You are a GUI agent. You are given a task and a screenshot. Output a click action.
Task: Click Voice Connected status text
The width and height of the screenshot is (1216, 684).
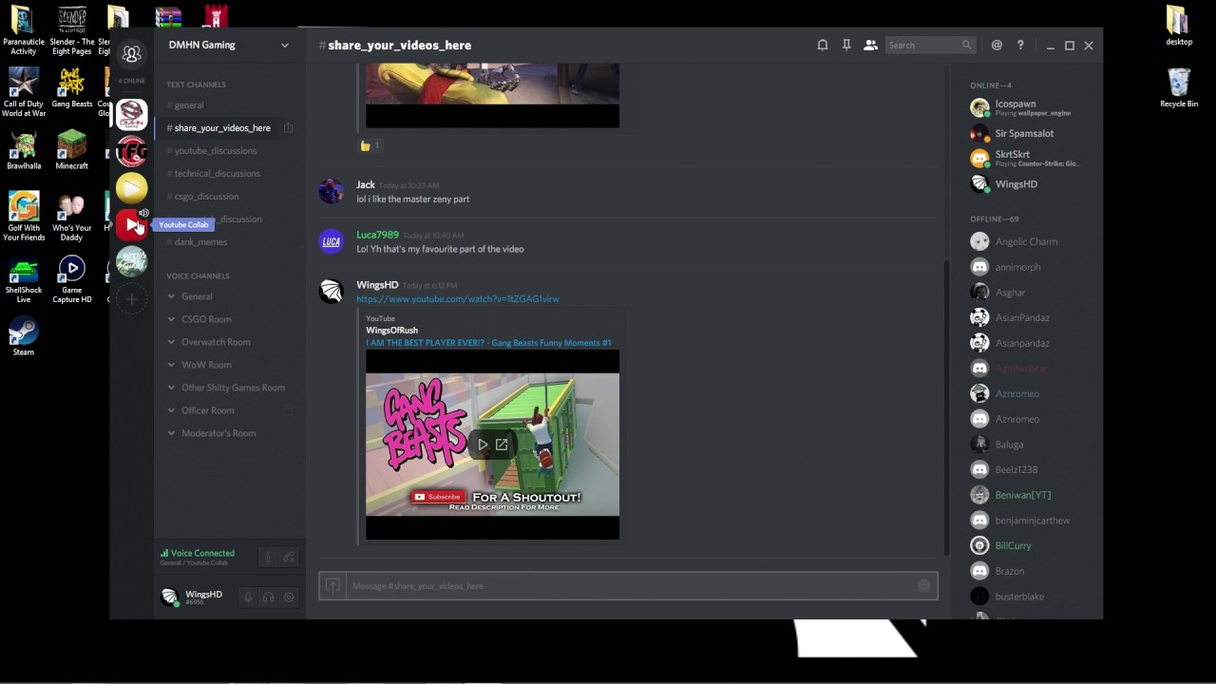pos(202,553)
